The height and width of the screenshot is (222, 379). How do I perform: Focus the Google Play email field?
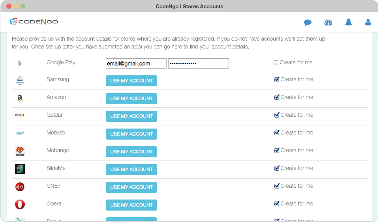tap(136, 63)
